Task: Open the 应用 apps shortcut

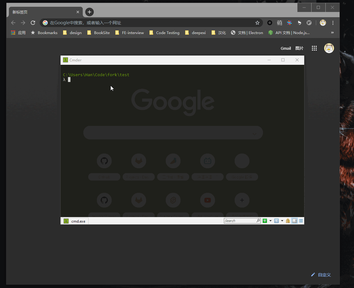Action: 18,33
